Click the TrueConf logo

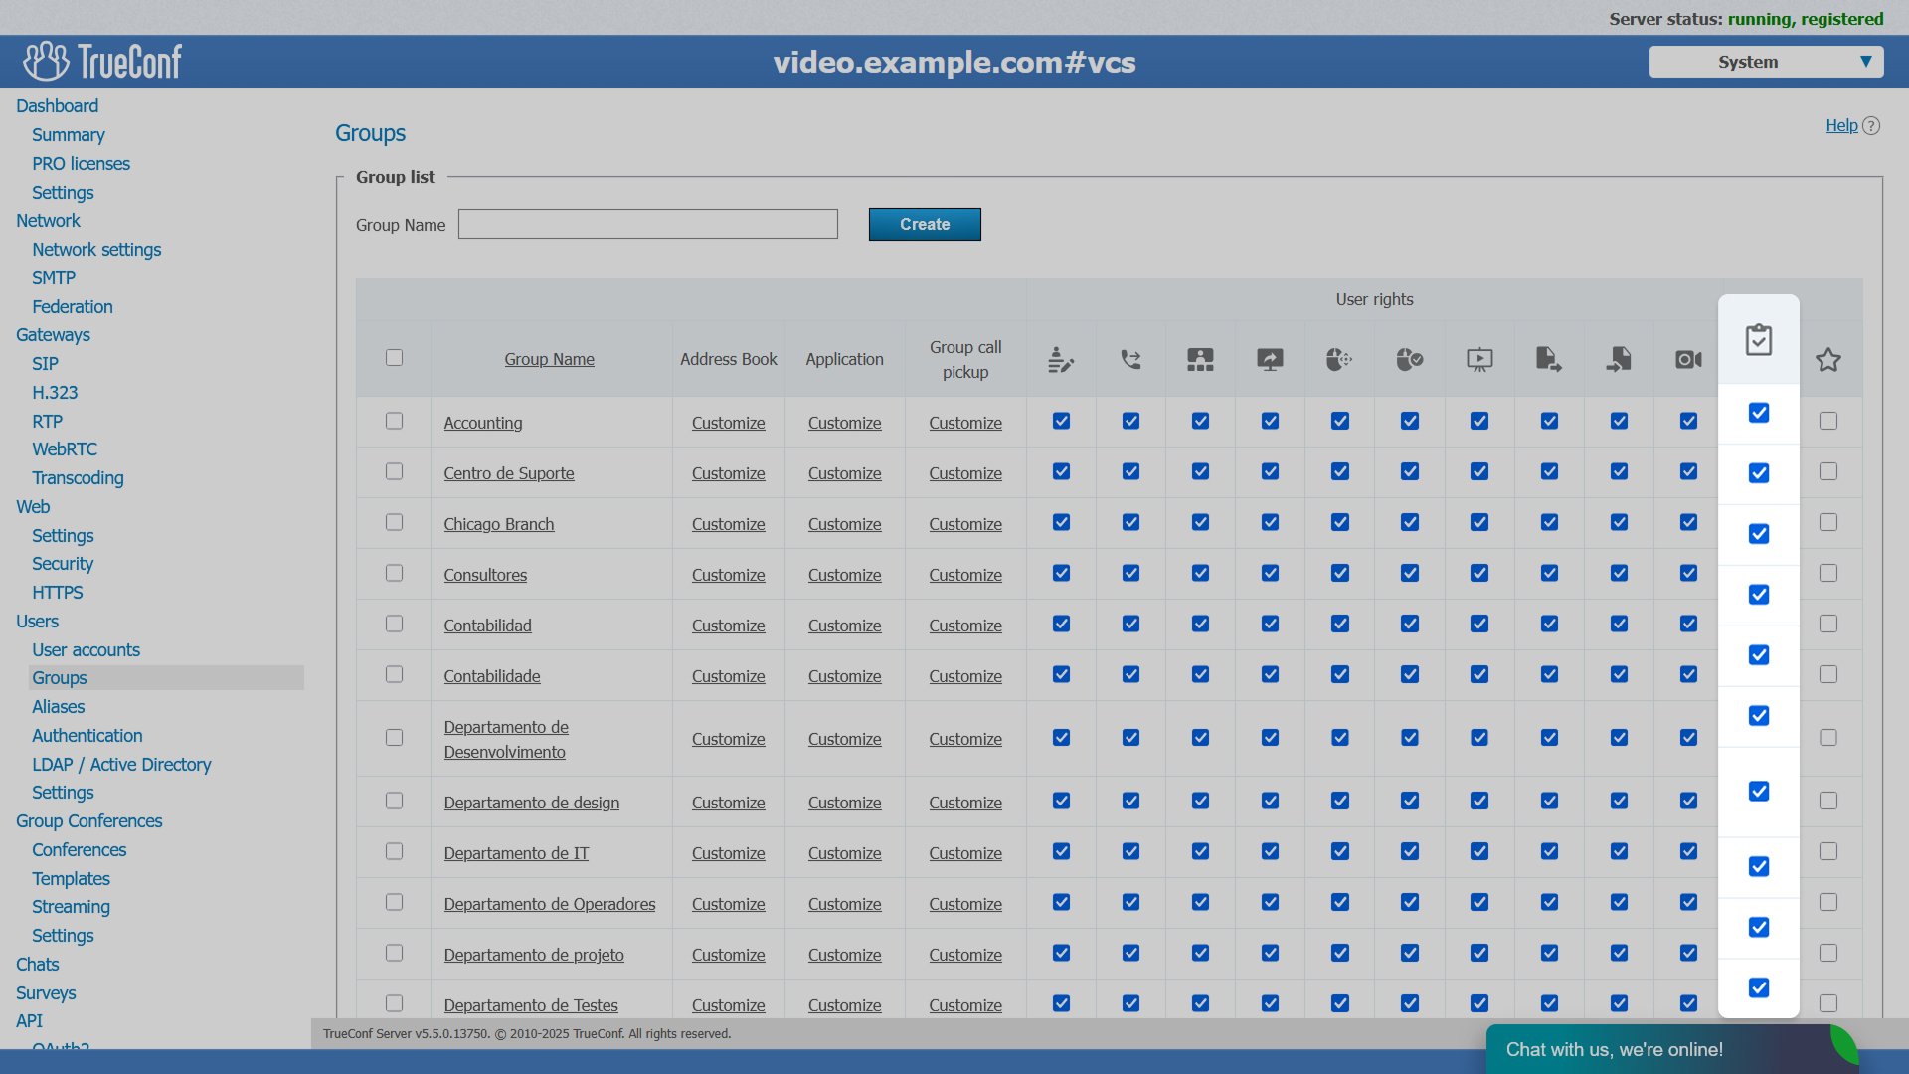point(102,61)
